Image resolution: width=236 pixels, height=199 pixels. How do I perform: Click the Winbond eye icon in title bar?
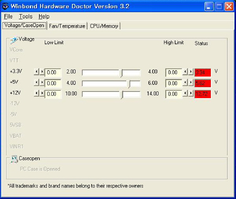(5, 6)
